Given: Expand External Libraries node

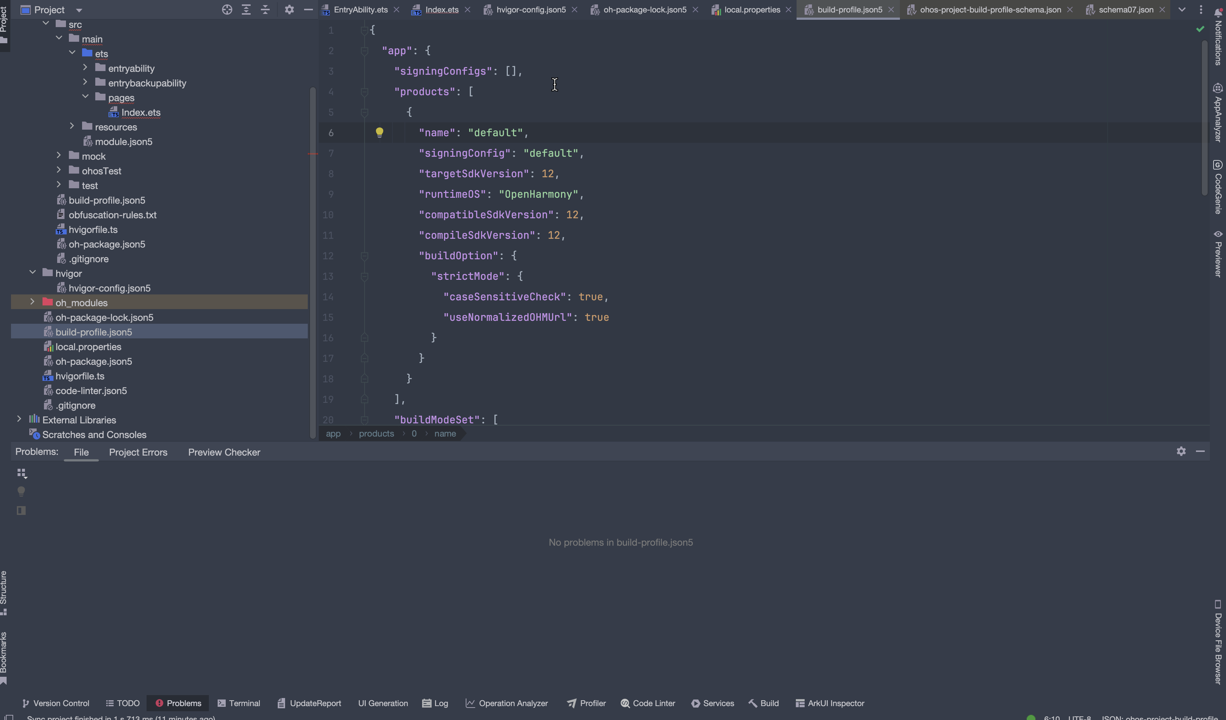Looking at the screenshot, I should pos(19,419).
